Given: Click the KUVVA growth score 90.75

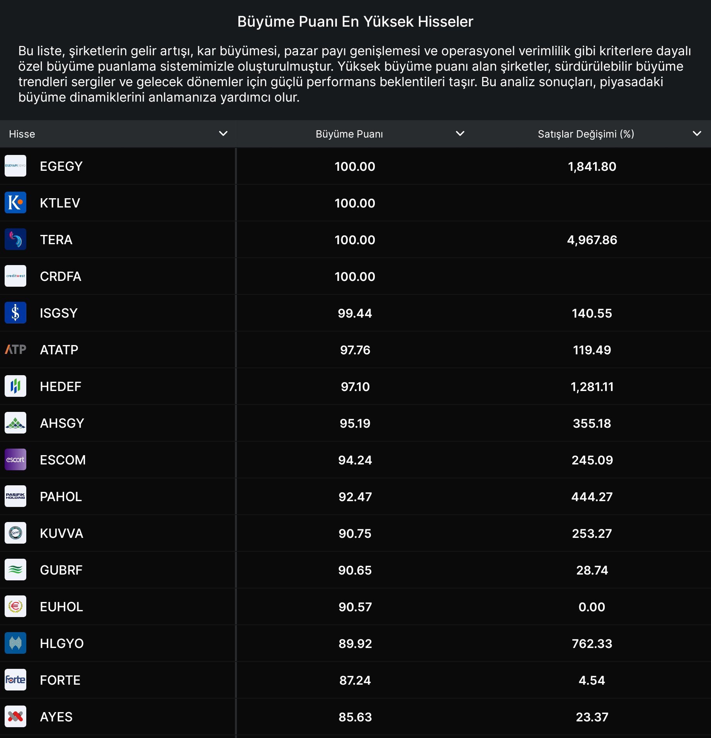Looking at the screenshot, I should click(355, 533).
